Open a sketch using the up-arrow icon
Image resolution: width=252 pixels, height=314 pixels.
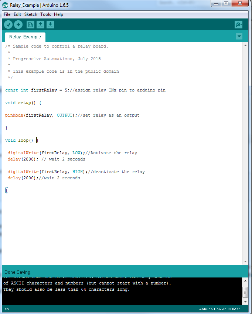click(40, 25)
